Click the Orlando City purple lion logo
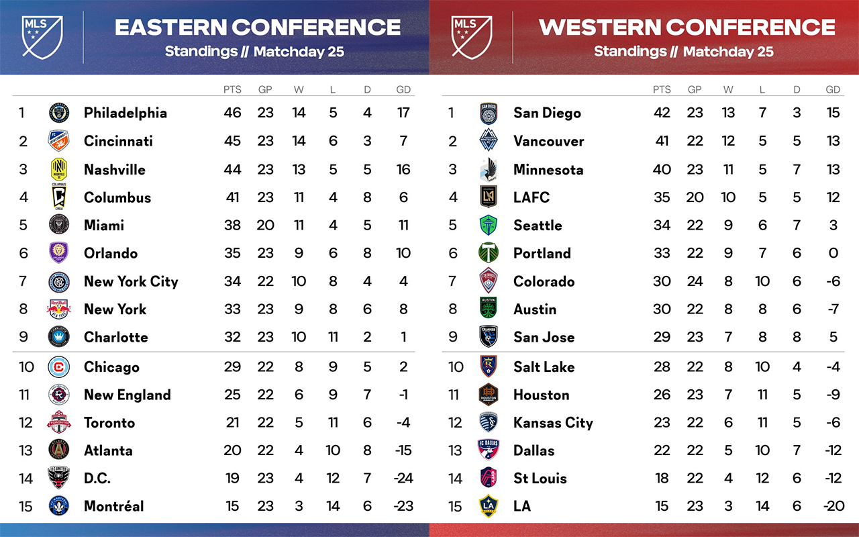859x537 pixels. point(59,253)
